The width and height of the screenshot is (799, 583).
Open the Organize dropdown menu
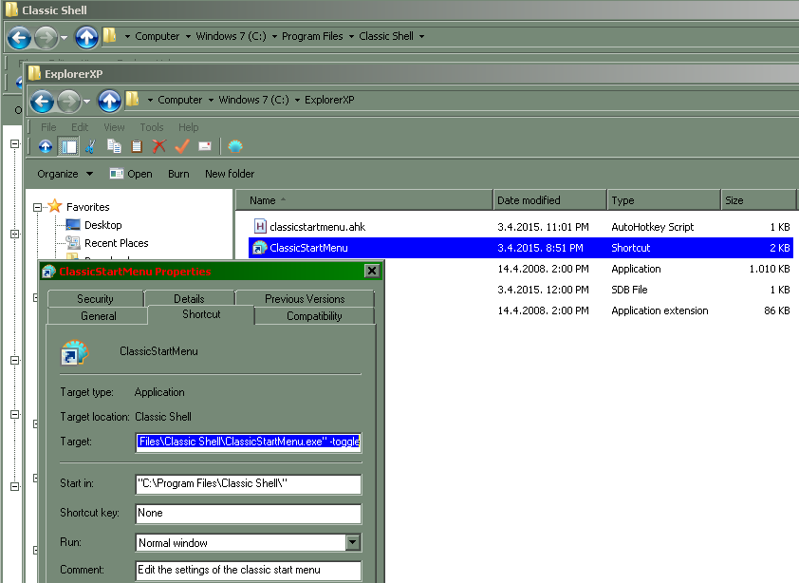pyautogui.click(x=65, y=174)
